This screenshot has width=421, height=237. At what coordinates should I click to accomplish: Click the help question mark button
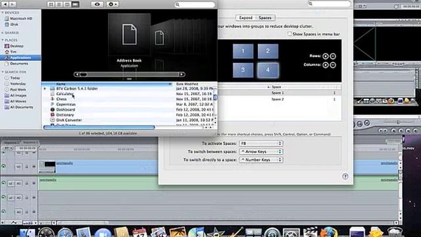click(345, 176)
